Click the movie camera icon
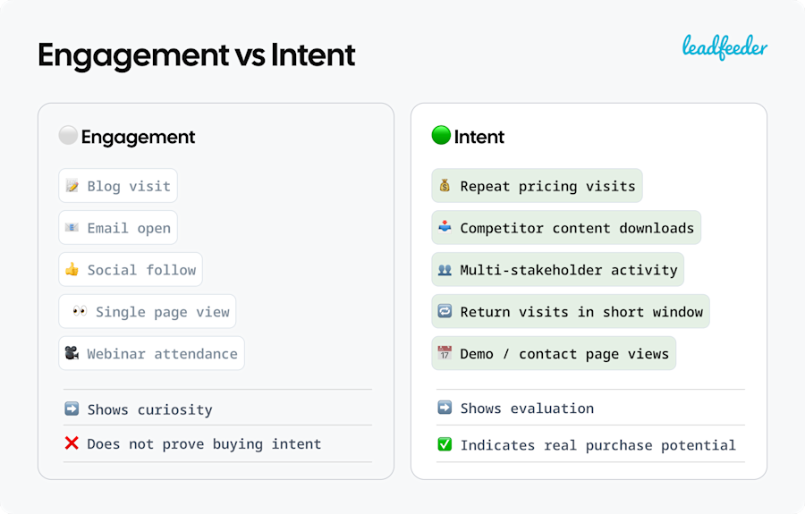805x514 pixels. [x=72, y=353]
